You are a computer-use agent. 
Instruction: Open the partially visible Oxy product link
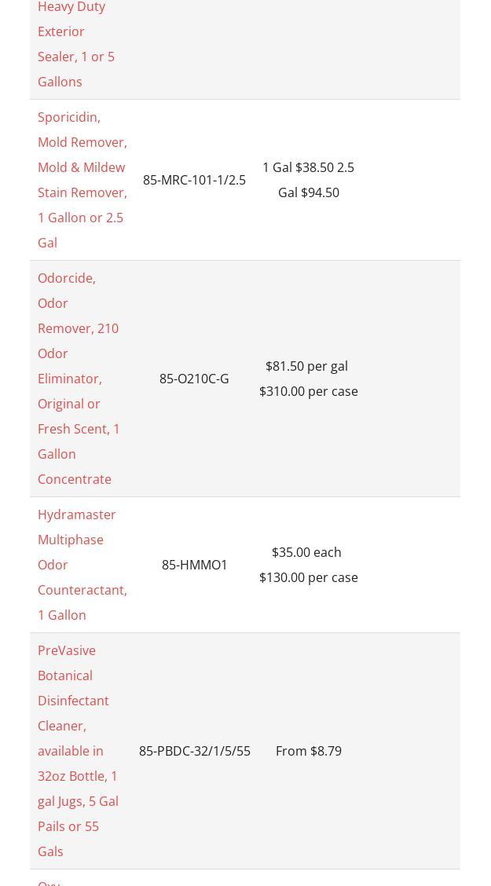(x=49, y=883)
